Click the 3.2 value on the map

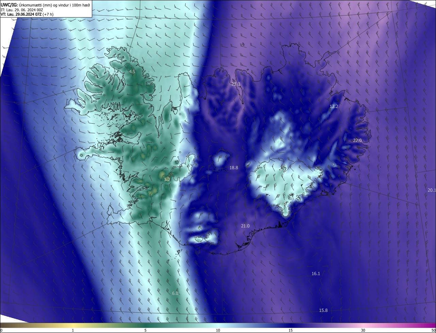click(167, 179)
